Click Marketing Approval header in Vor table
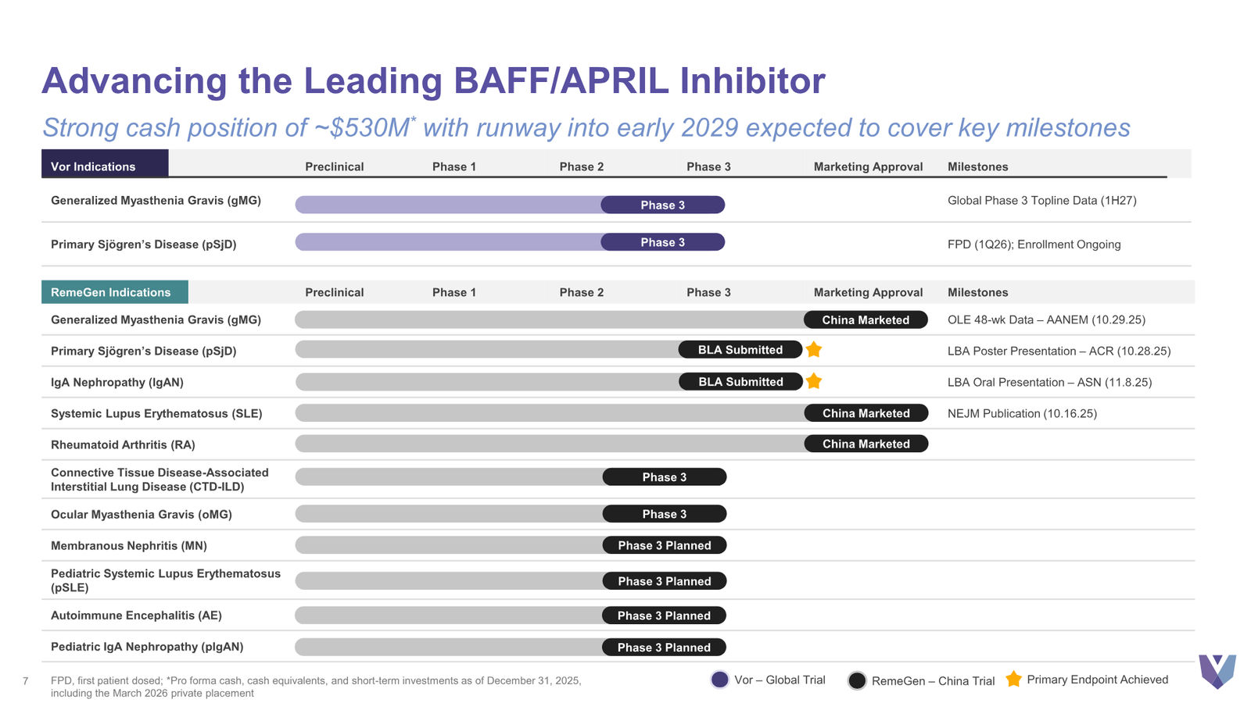 click(x=869, y=166)
